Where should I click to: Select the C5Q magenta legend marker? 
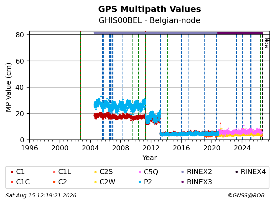pyautogui.click(x=140, y=172)
